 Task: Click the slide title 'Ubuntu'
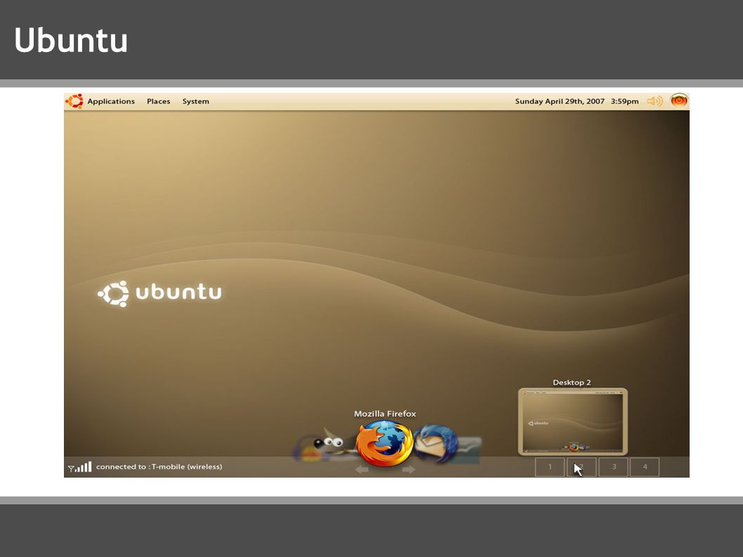71,40
